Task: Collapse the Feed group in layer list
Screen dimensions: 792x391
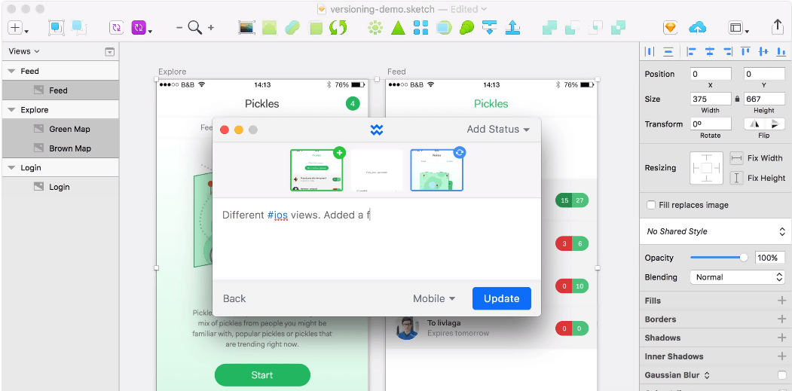Action: (x=11, y=72)
